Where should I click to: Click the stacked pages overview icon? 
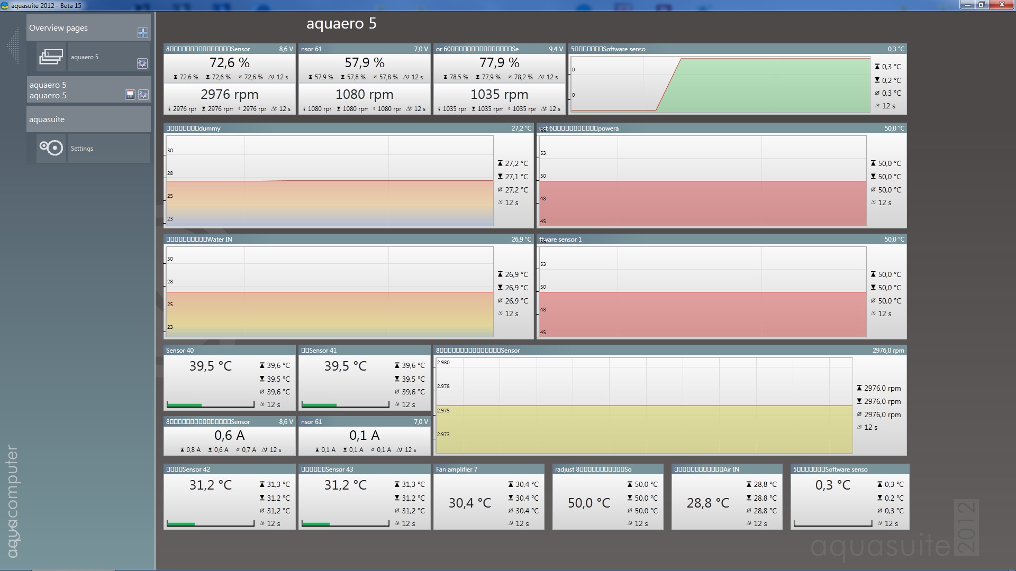pyautogui.click(x=51, y=57)
